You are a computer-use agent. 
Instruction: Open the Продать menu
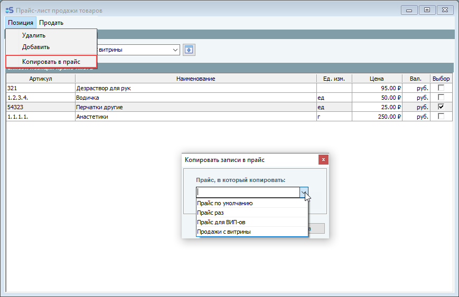[51, 23]
